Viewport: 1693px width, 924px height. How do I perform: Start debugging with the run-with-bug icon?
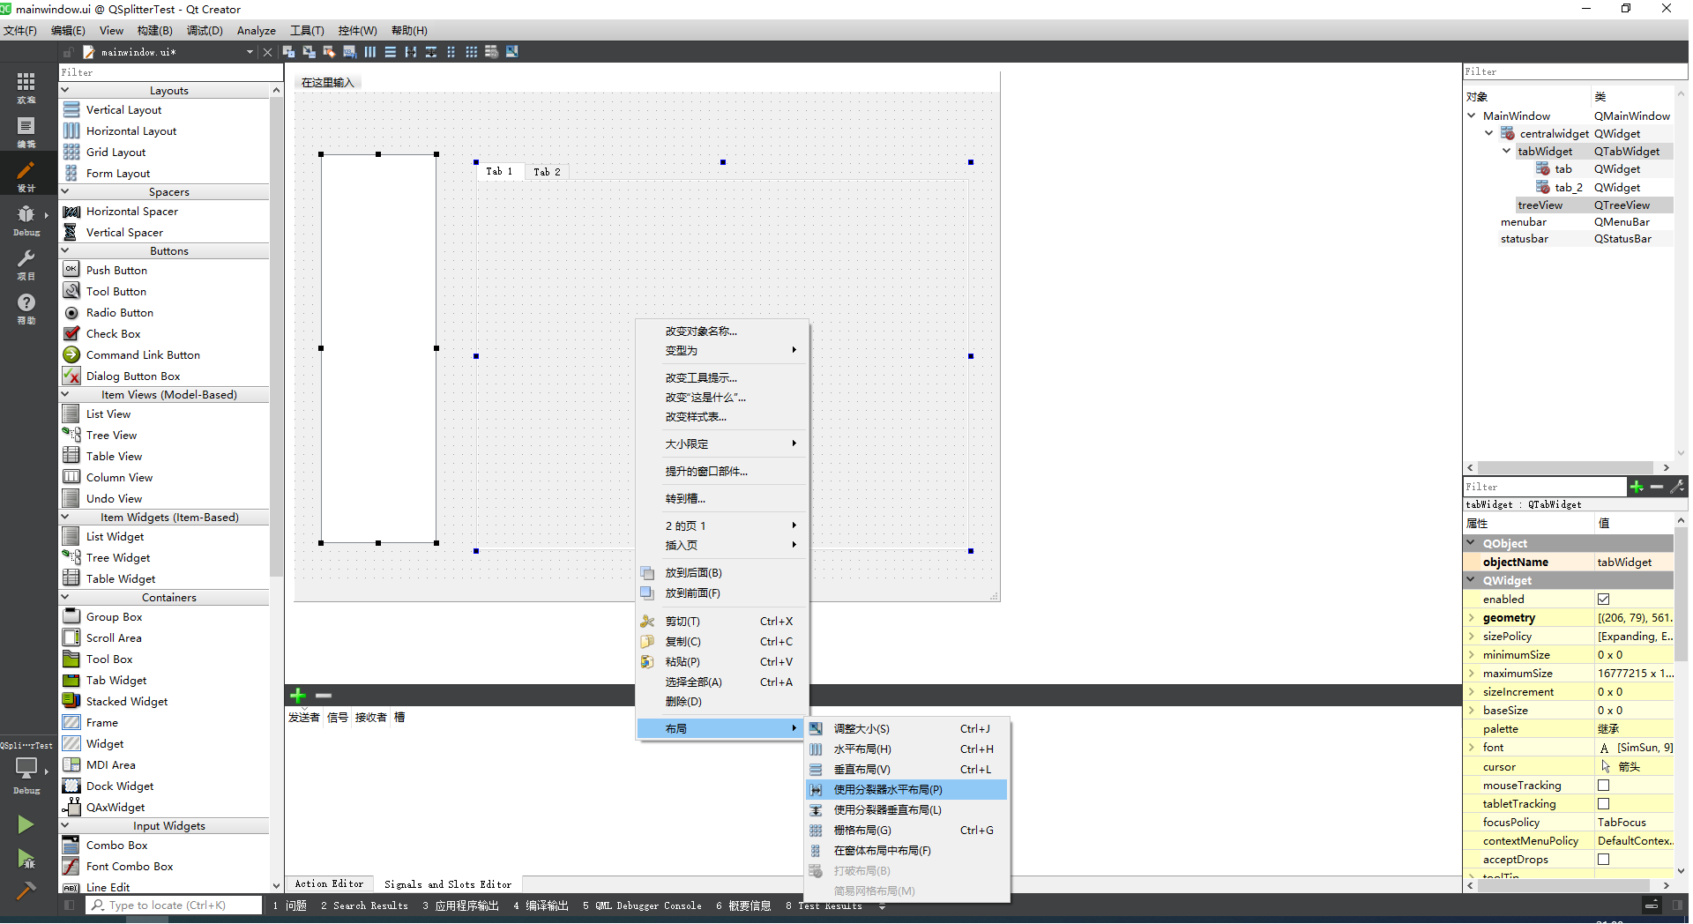[x=26, y=859]
